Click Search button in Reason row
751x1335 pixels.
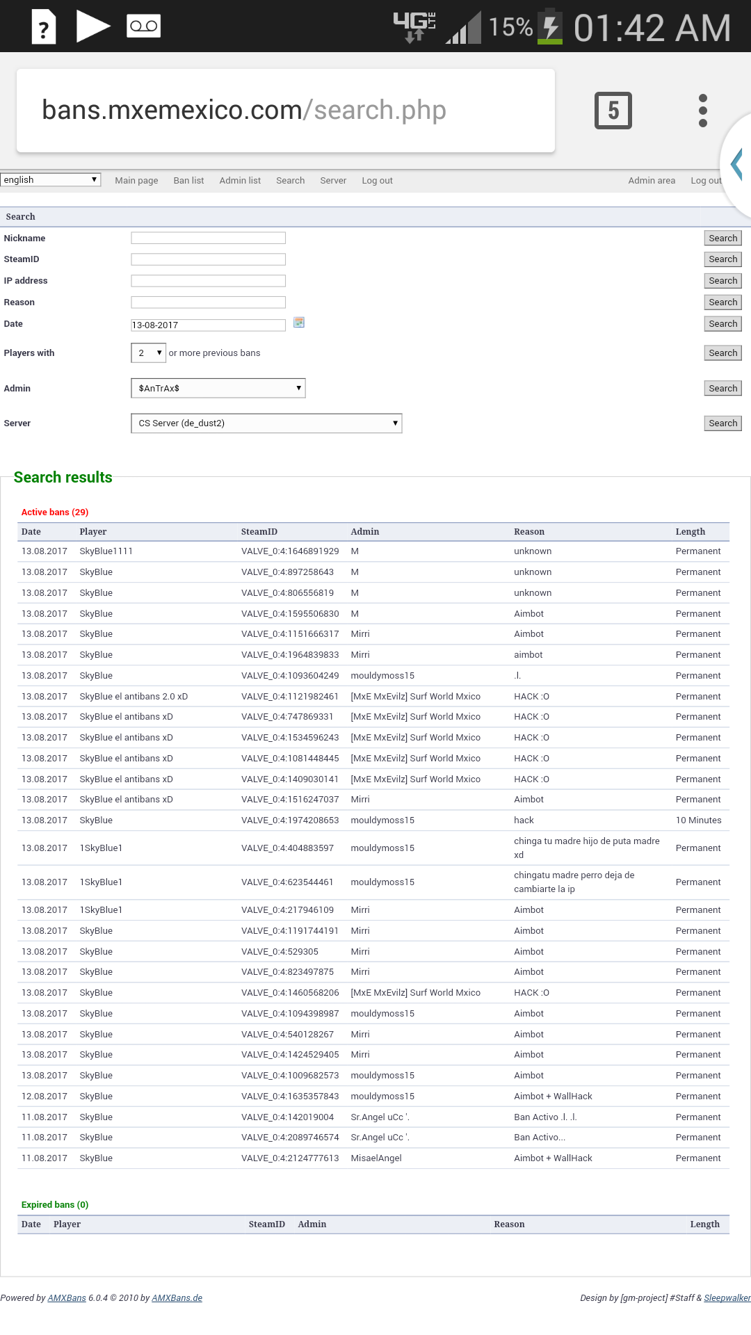pyautogui.click(x=723, y=302)
